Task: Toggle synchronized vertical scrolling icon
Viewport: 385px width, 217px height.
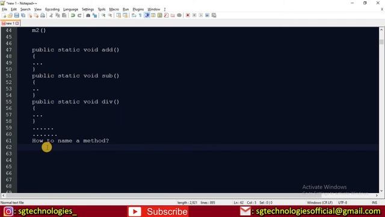Action: click(119, 15)
